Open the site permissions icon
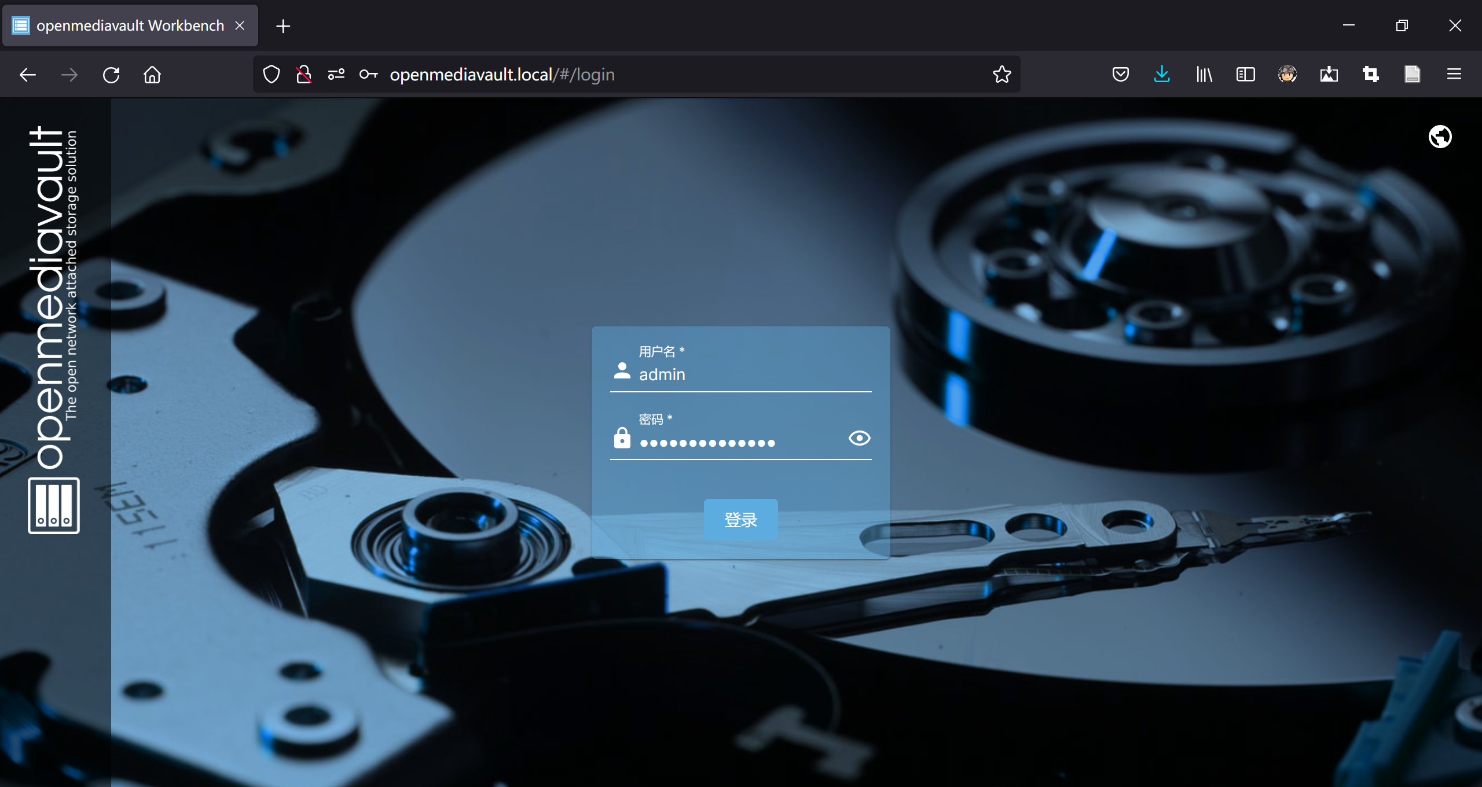Screen dimensions: 1482x787 pyautogui.click(x=336, y=75)
